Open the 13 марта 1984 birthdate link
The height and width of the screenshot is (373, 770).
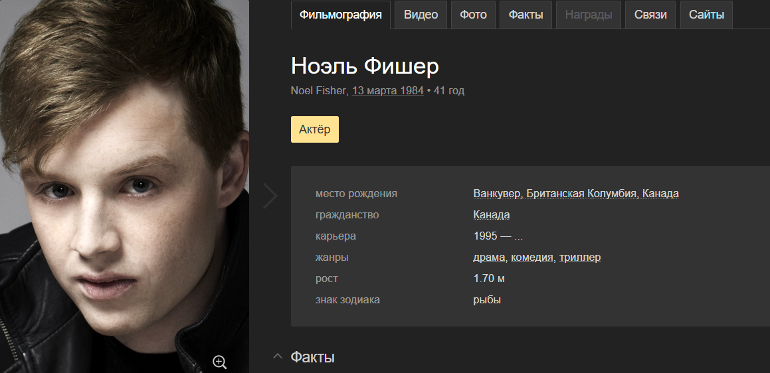(388, 91)
